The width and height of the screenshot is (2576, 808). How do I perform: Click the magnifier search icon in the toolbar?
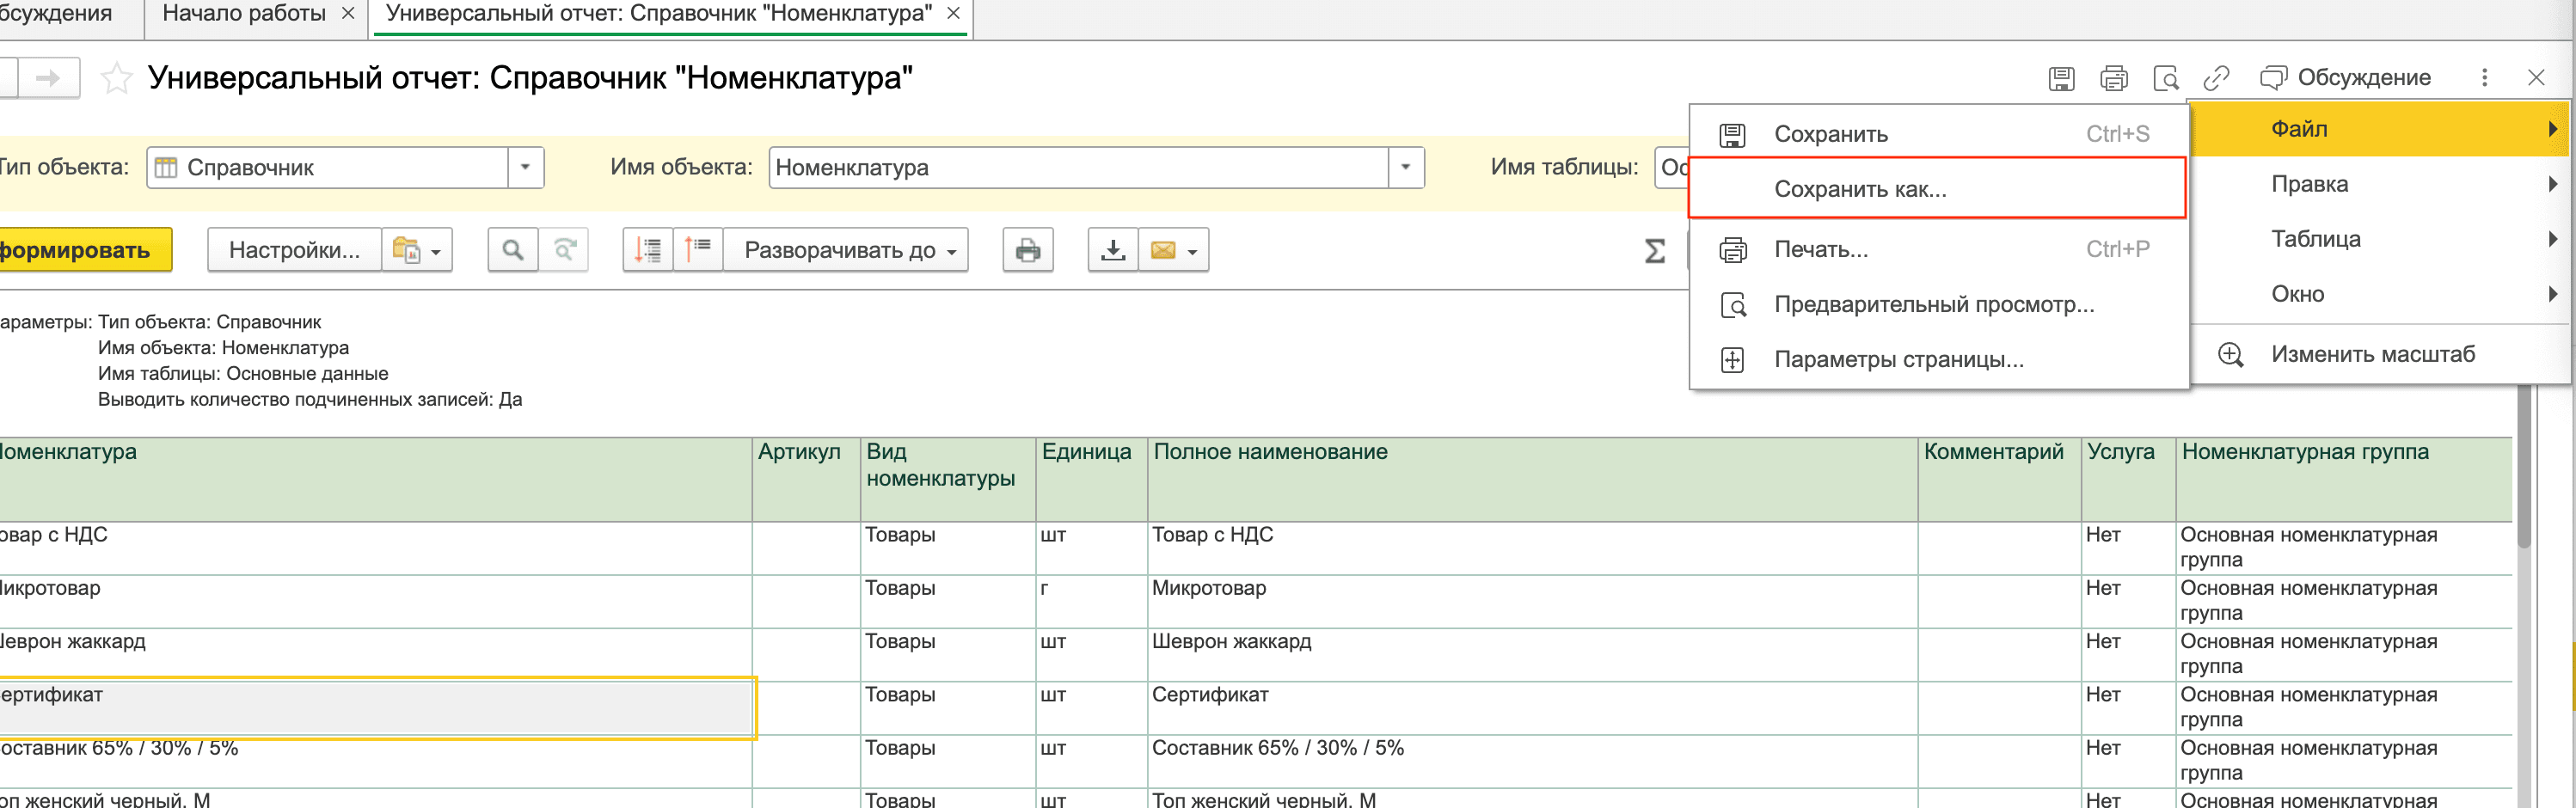[512, 250]
